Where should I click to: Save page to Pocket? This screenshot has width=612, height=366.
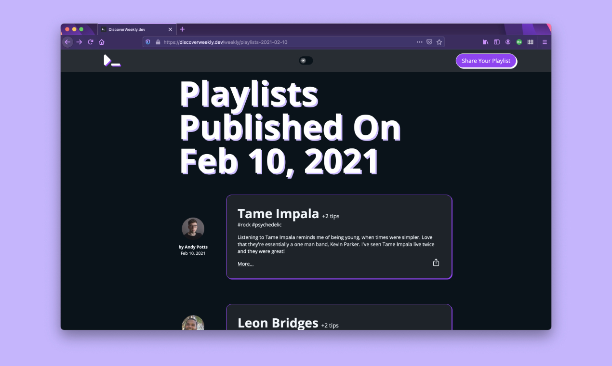tap(429, 42)
